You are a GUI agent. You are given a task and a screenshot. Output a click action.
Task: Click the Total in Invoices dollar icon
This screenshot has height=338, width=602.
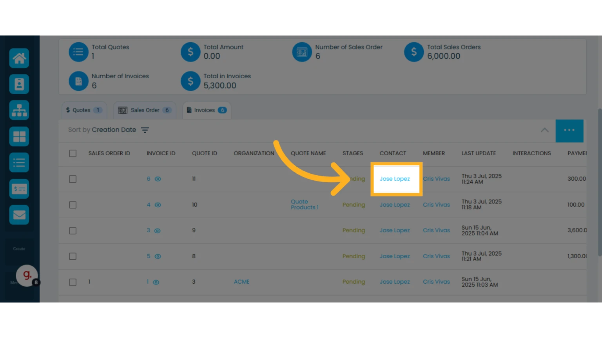click(190, 81)
